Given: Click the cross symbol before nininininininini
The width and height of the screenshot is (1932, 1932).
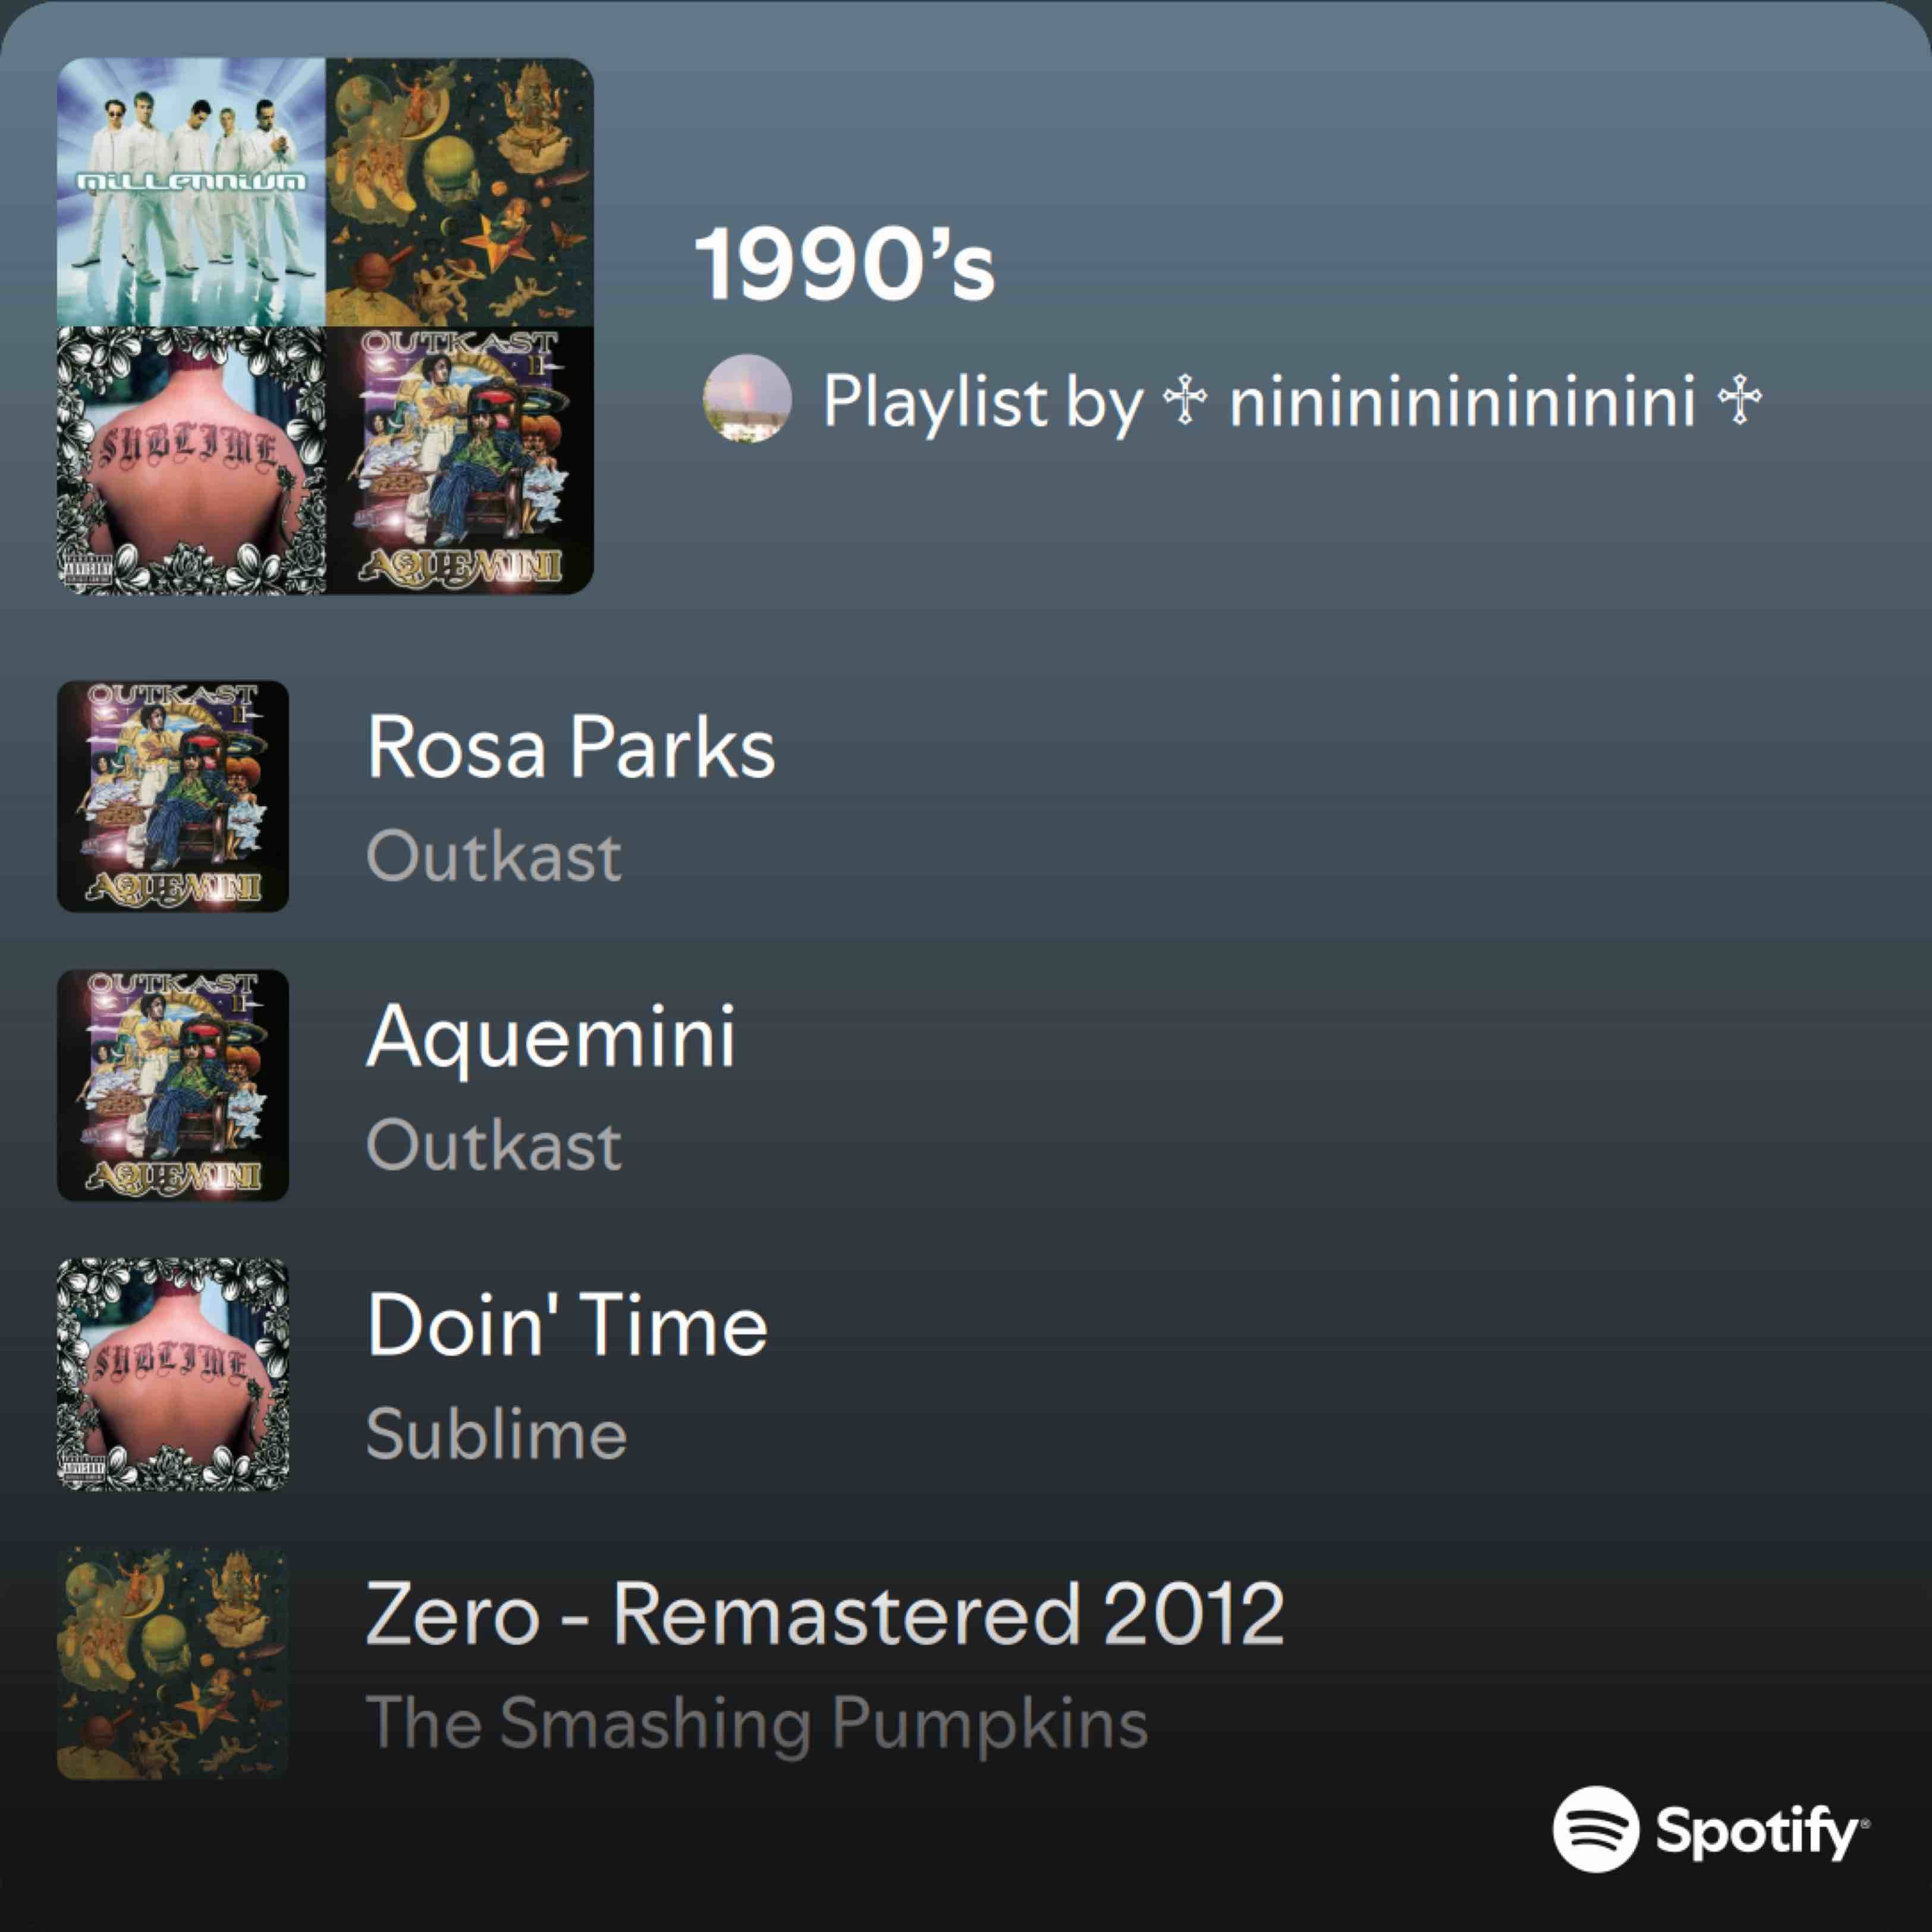Looking at the screenshot, I should click(1185, 401).
